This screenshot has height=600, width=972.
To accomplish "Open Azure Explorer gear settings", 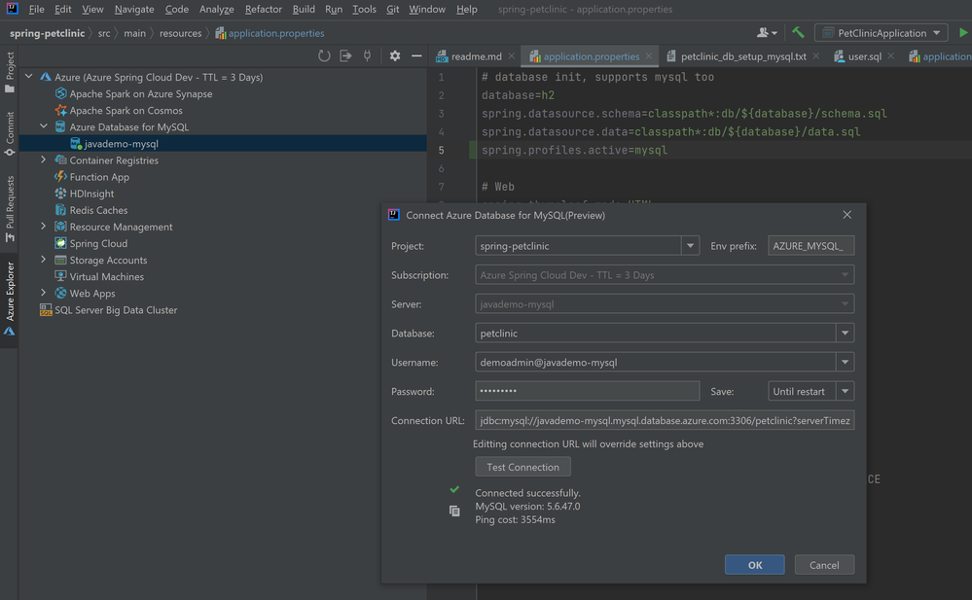I will pos(395,56).
